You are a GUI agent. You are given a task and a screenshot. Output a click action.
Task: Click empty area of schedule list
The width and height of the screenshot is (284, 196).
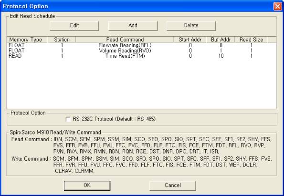point(141,83)
